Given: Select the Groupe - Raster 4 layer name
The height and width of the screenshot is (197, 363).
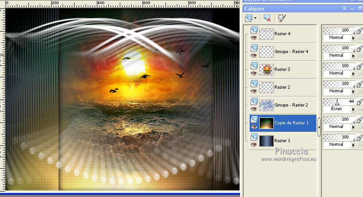Looking at the screenshot, I should tap(291, 51).
